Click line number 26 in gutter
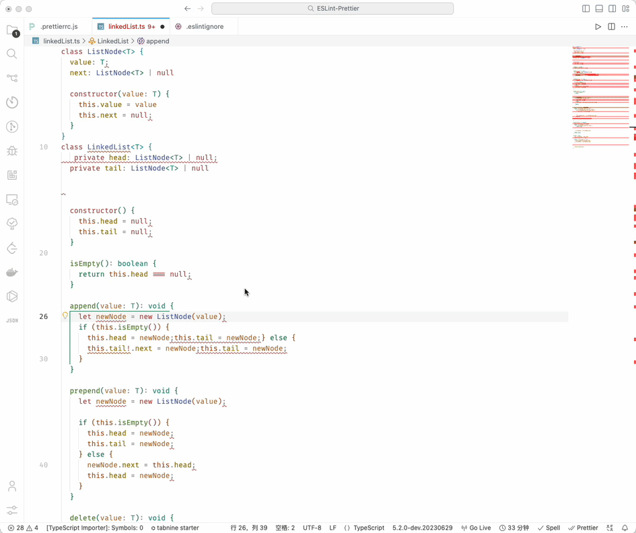636x533 pixels. tap(43, 316)
